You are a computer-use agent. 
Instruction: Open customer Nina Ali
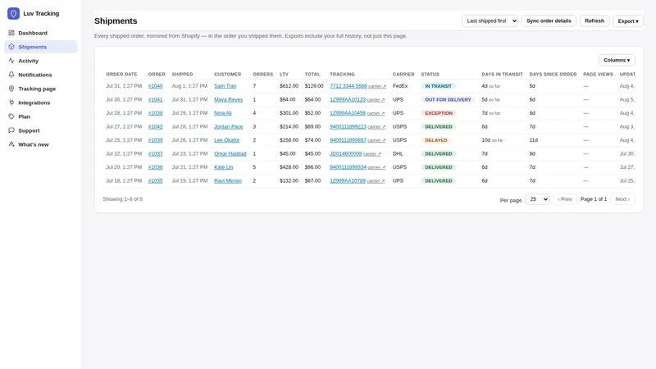(x=222, y=113)
